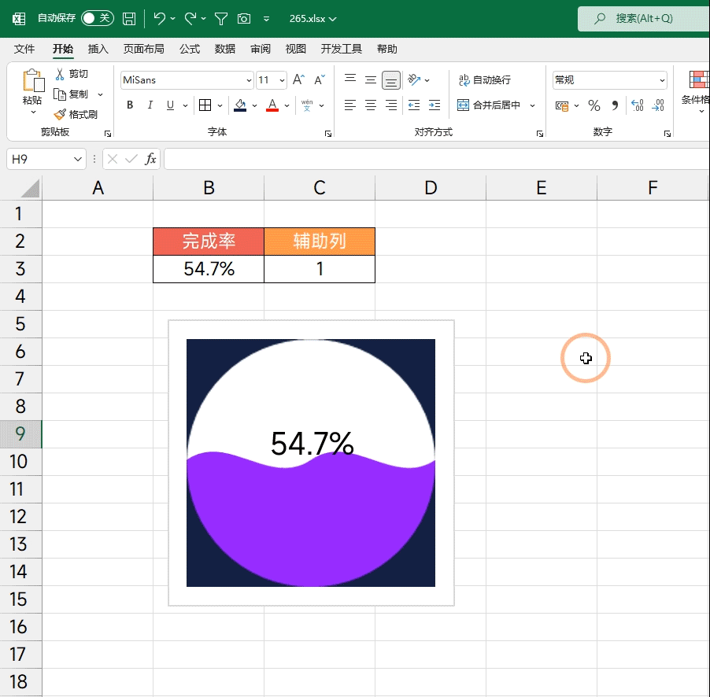Toggle Top Align
This screenshot has width=710, height=697.
pos(350,79)
